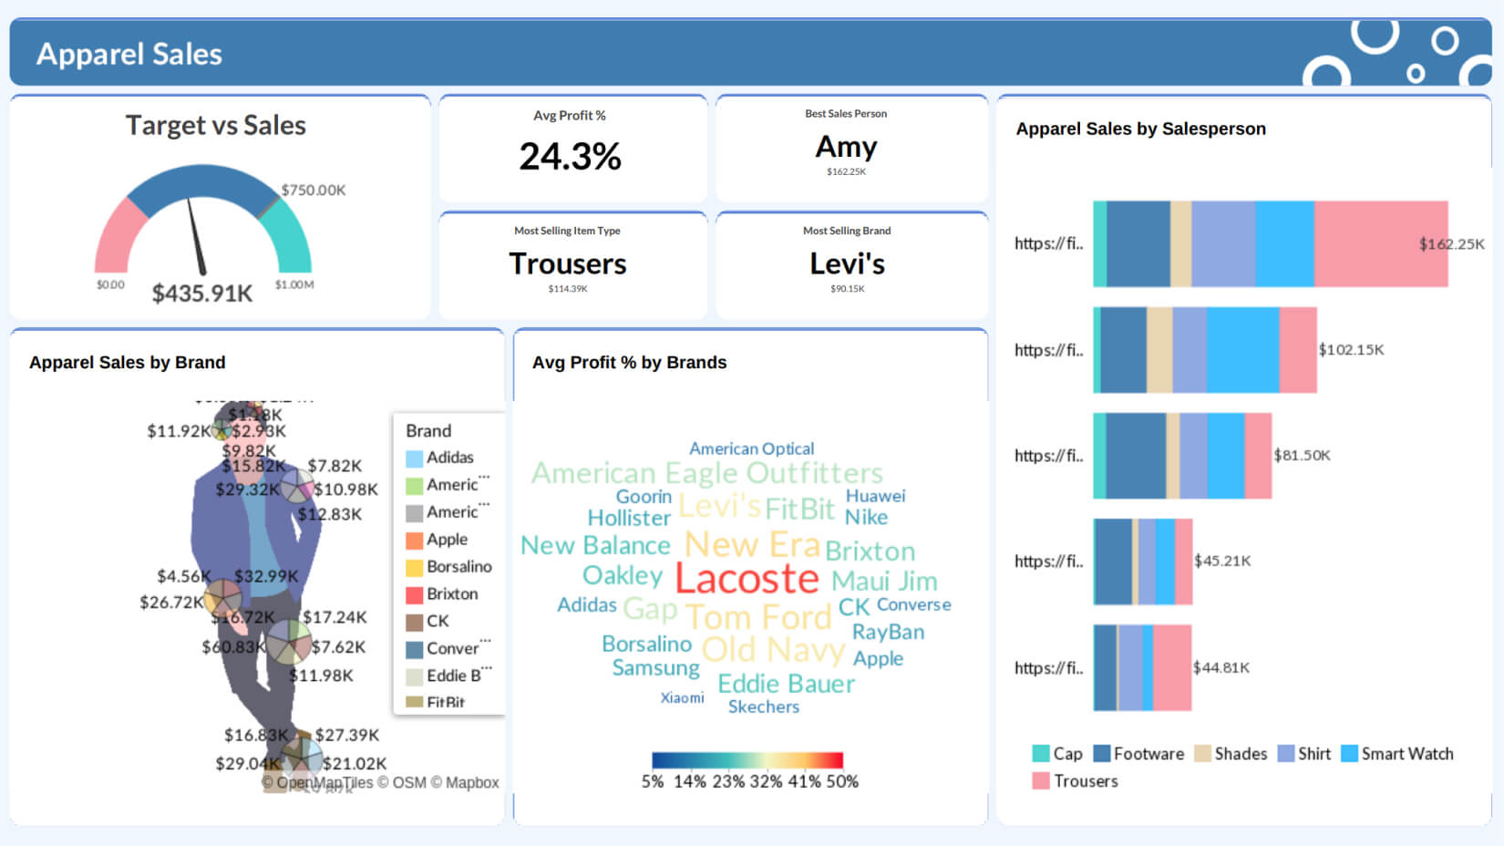This screenshot has height=846, width=1504.
Task: Click the Borsalino legend color swatch
Action: coord(414,567)
